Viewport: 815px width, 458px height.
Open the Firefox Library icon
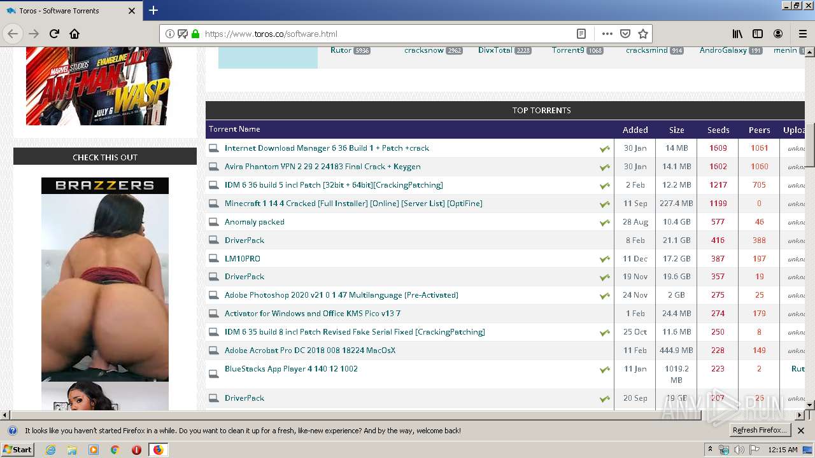[x=737, y=34]
